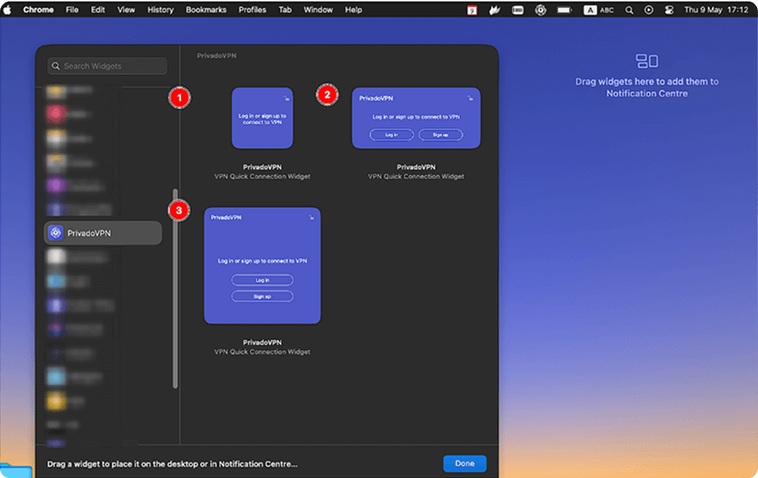Click the circular gear menu bar icon
Screen dimensions: 758x478
click(541, 10)
